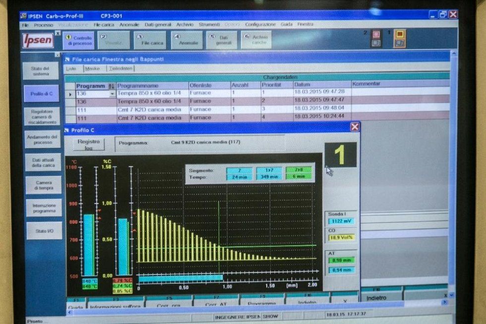Click the Datum column header
Viewport: 486px width, 324px height.
(x=322, y=84)
